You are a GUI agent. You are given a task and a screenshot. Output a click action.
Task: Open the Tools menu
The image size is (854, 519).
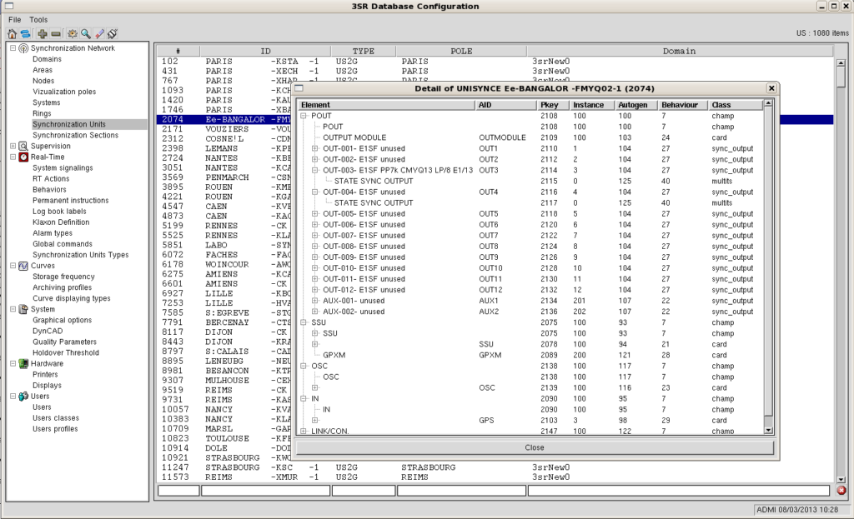click(38, 19)
